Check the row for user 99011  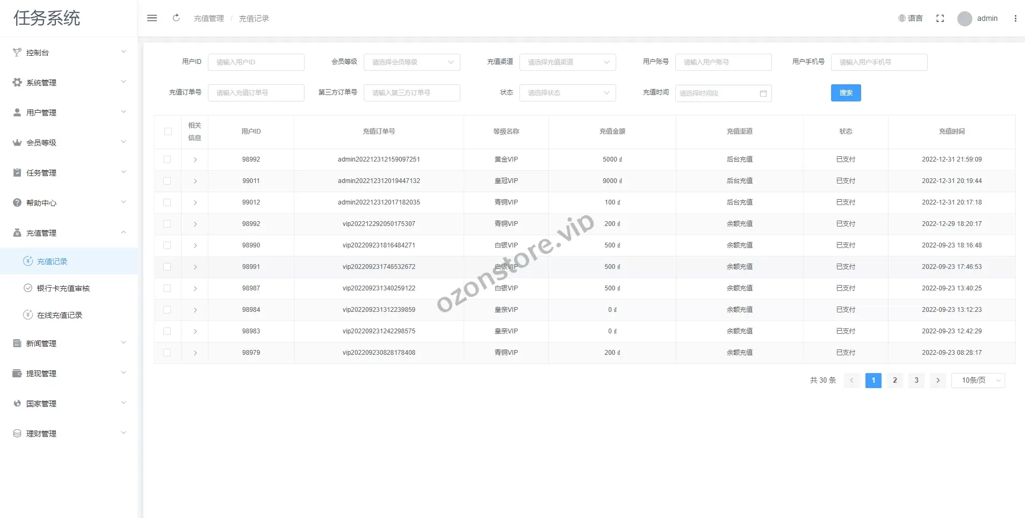point(167,181)
